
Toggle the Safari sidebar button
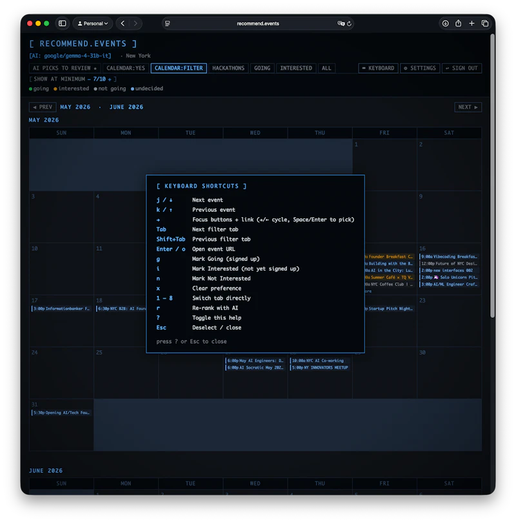pos(62,23)
